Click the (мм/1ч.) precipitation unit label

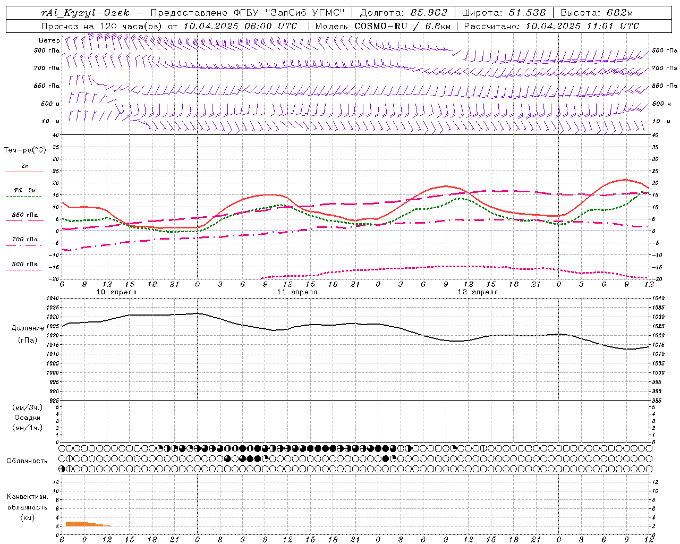(28, 428)
